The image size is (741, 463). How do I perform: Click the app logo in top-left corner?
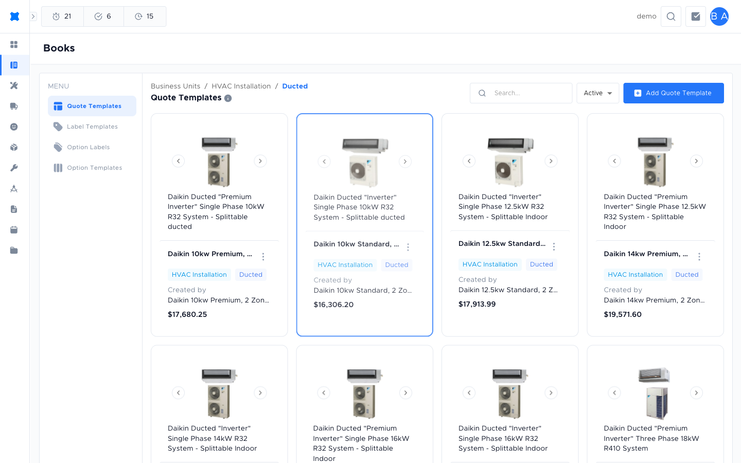coord(14,16)
